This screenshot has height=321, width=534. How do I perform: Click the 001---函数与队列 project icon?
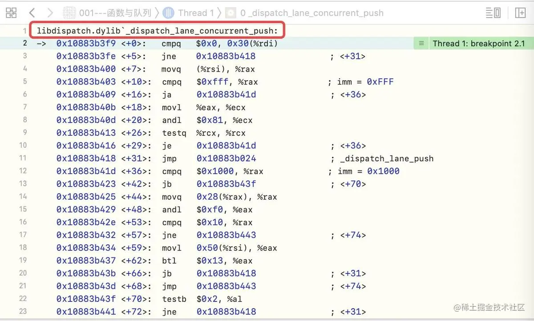point(69,13)
